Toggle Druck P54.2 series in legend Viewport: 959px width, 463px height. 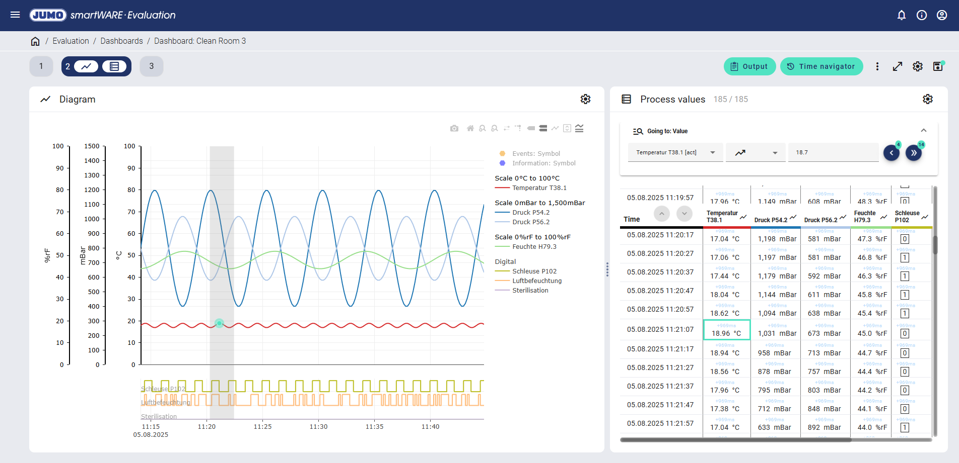point(530,213)
